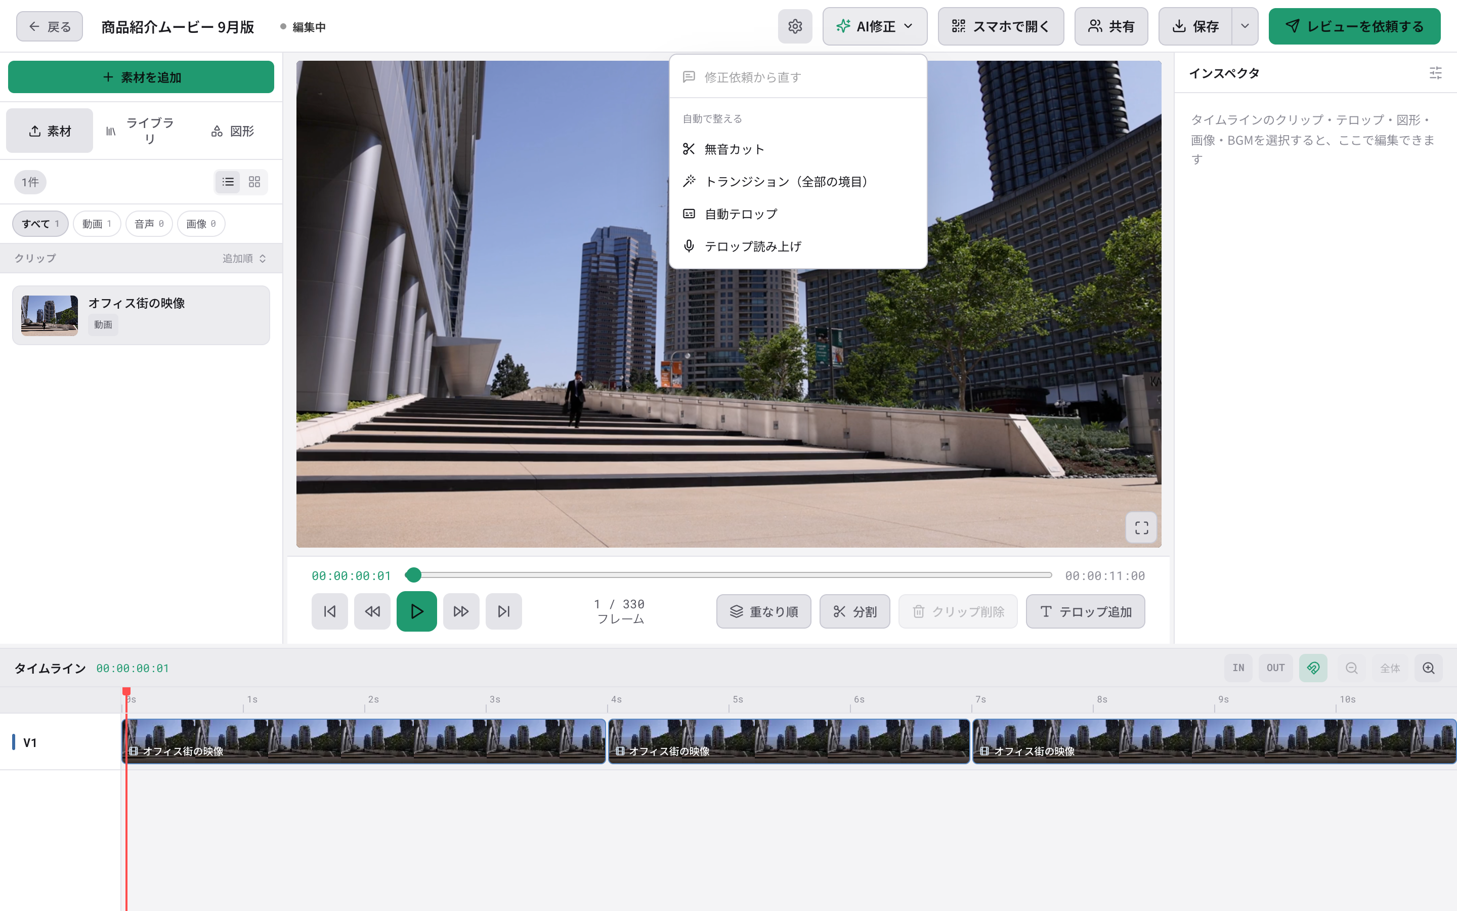
Task: Open inspector settings sliders icon
Action: click(x=1435, y=73)
